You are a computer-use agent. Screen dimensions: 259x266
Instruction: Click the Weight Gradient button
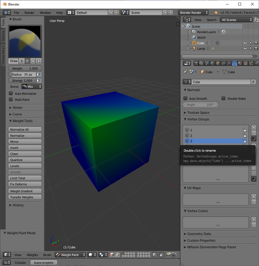[x=25, y=191]
